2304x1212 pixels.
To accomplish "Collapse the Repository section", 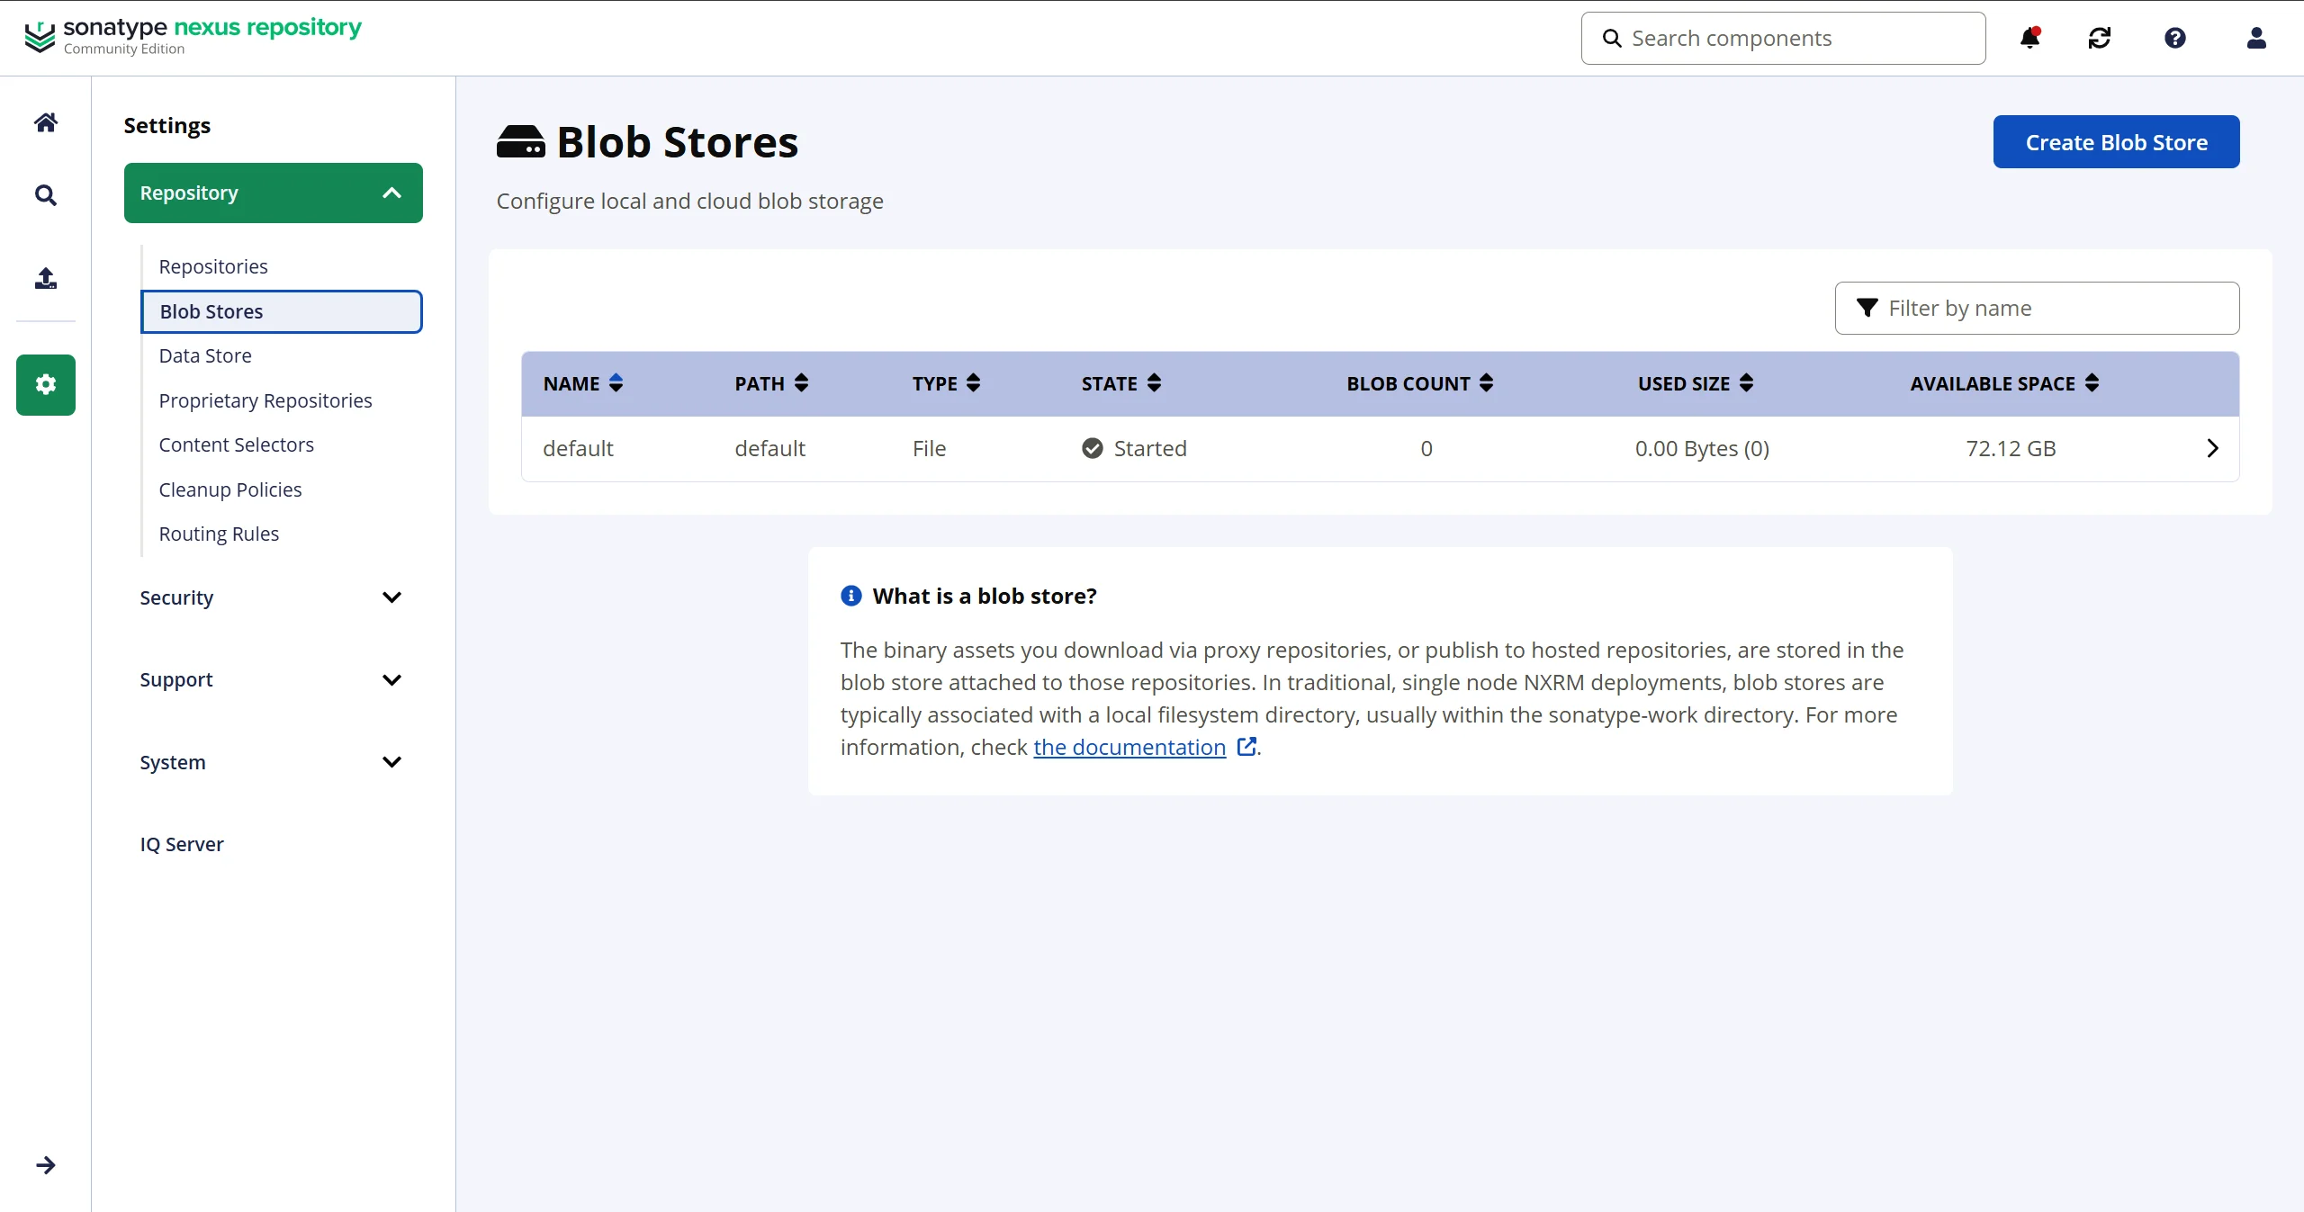I will [x=274, y=193].
